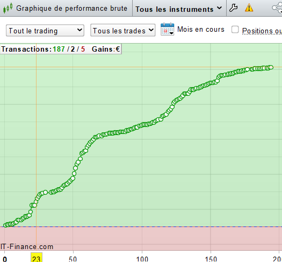Click the 150 label on the x-axis
Viewport: 282px width, 262px height.
pyautogui.click(x=211, y=259)
